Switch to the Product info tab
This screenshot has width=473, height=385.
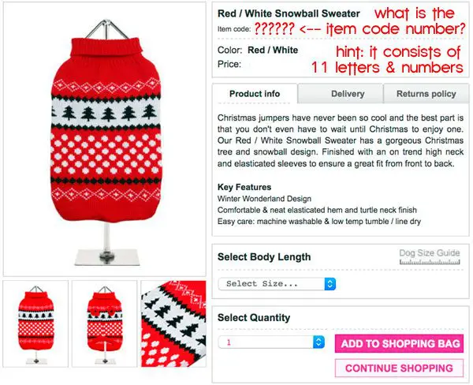pyautogui.click(x=255, y=94)
